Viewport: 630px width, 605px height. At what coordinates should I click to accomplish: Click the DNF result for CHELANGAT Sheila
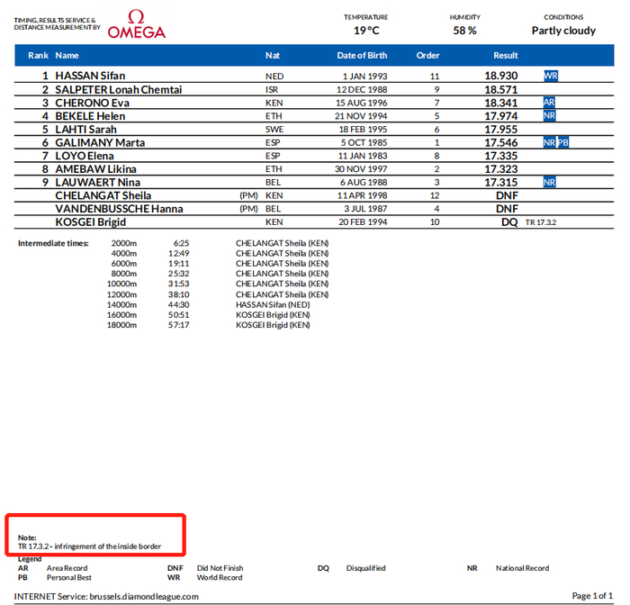507,195
